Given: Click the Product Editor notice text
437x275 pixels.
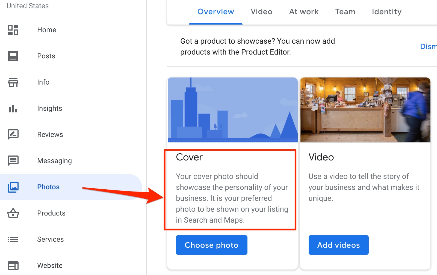Looking at the screenshot, I should coord(258,47).
